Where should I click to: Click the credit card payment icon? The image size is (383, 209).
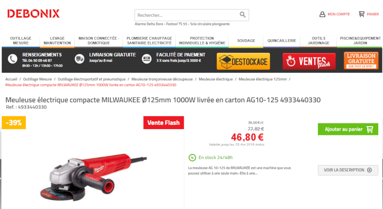tap(146, 59)
